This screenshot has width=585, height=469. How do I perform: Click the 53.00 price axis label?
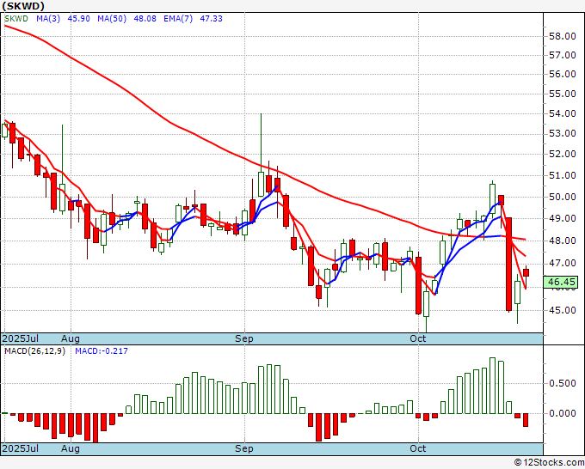[x=563, y=133]
